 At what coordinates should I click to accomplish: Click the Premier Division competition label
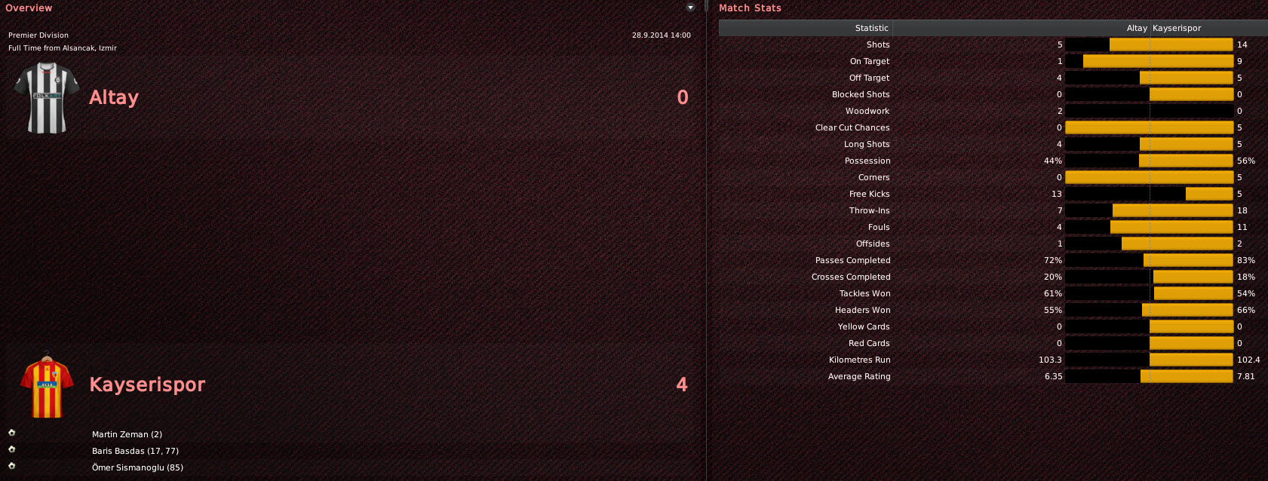[38, 35]
